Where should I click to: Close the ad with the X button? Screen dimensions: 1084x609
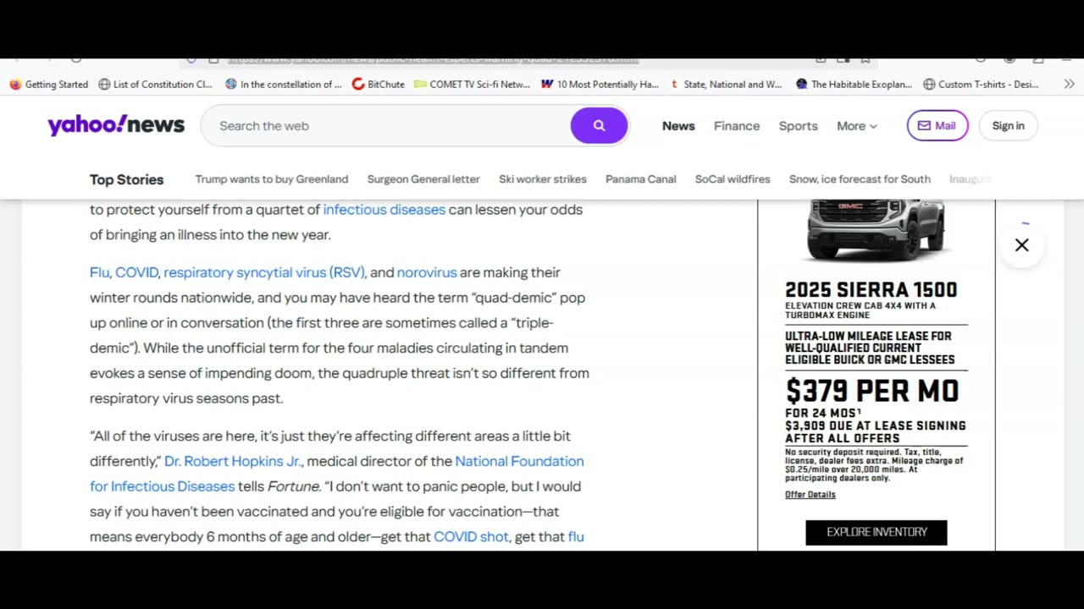coord(1022,245)
